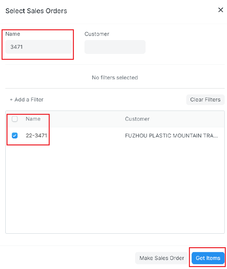This screenshot has height=269, width=227.
Task: Click the FUZHOU PLASTIC MOUNTAIN customer cell
Action: coord(171,136)
